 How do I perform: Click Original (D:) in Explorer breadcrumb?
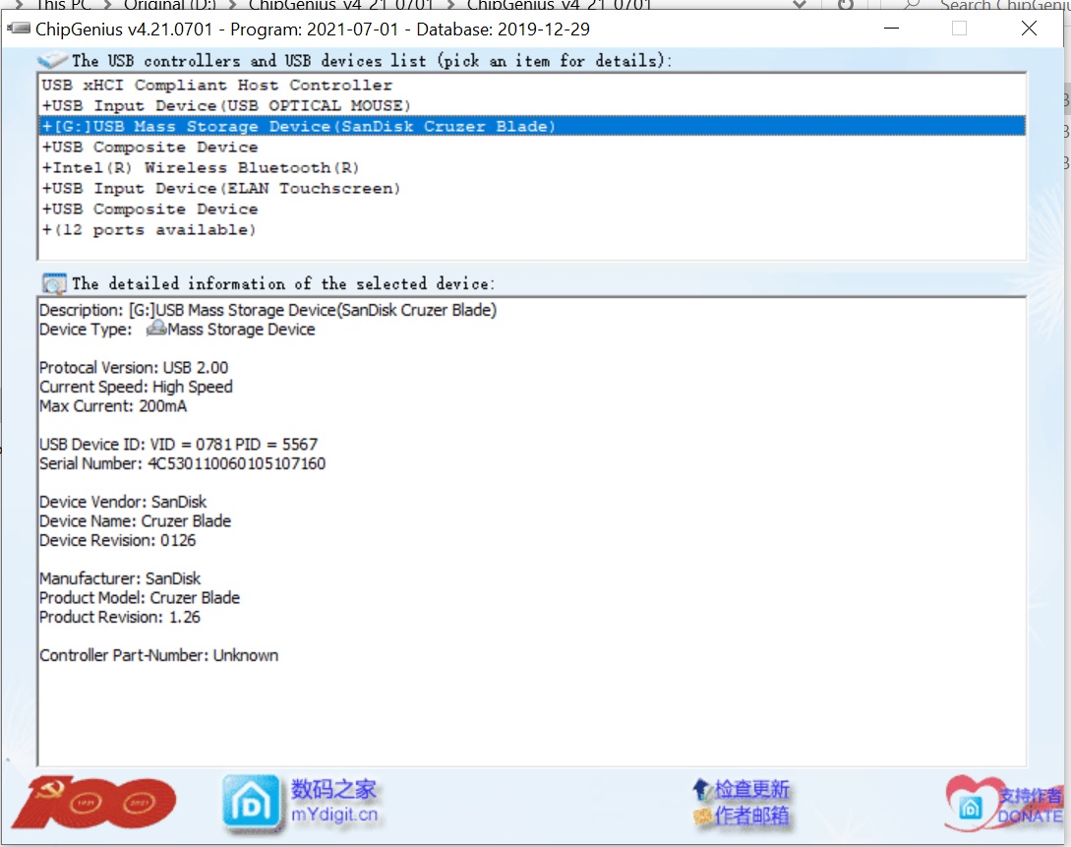point(170,5)
